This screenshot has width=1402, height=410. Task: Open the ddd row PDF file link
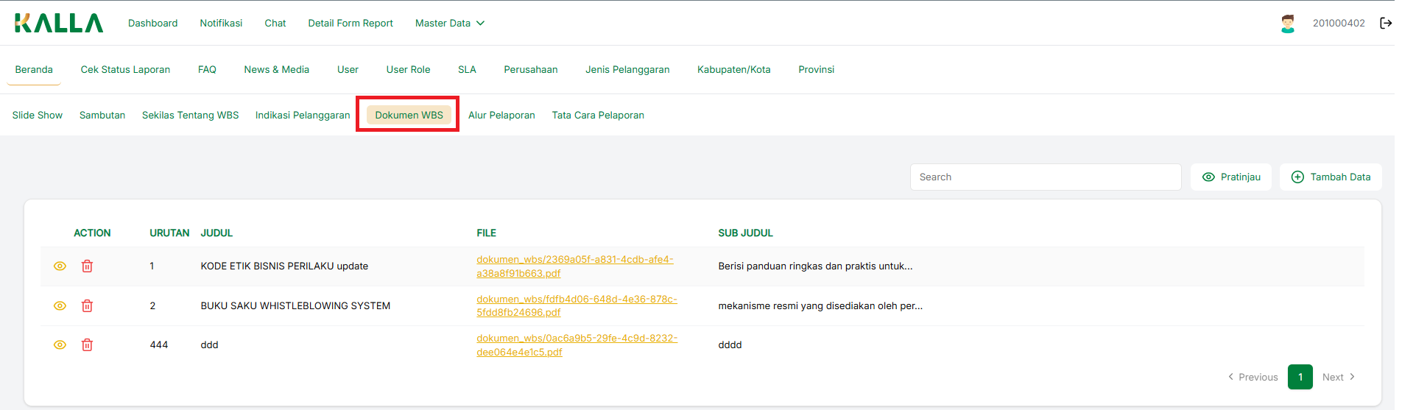pyautogui.click(x=577, y=345)
